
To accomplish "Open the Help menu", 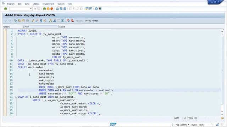I will pos(70,4).
